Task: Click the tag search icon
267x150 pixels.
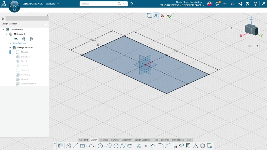Action: [132, 4]
